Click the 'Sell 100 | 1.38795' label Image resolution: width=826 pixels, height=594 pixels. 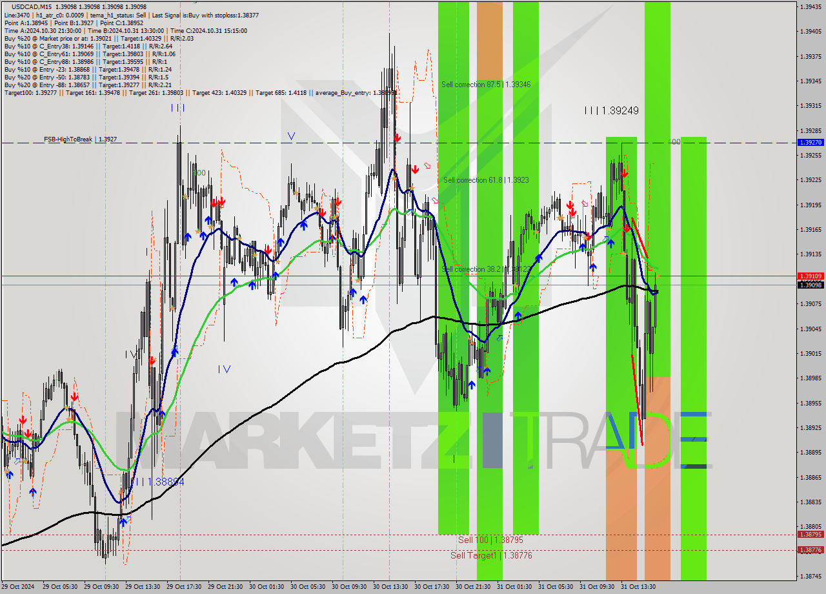click(x=490, y=540)
